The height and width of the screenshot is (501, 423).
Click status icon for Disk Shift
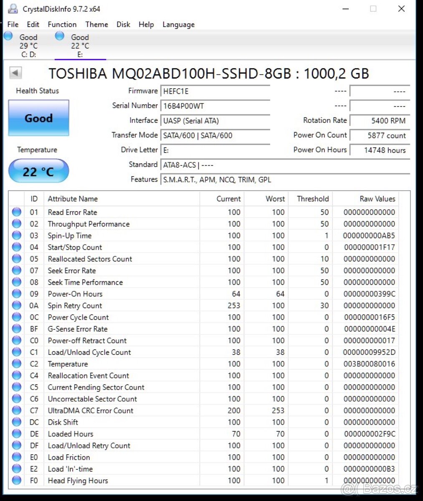[17, 422]
